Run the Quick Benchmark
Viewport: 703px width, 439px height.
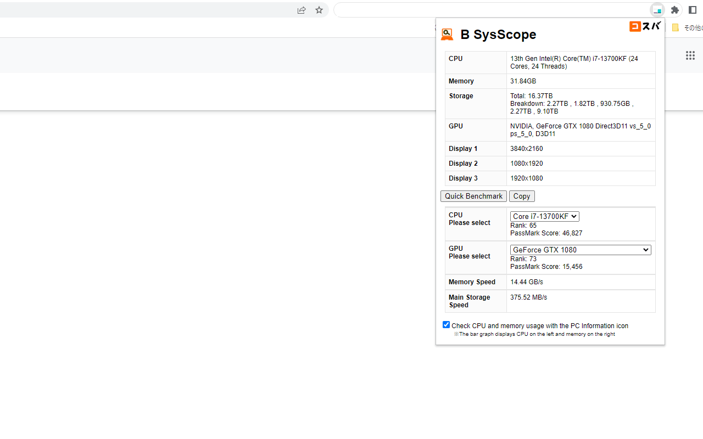click(473, 196)
